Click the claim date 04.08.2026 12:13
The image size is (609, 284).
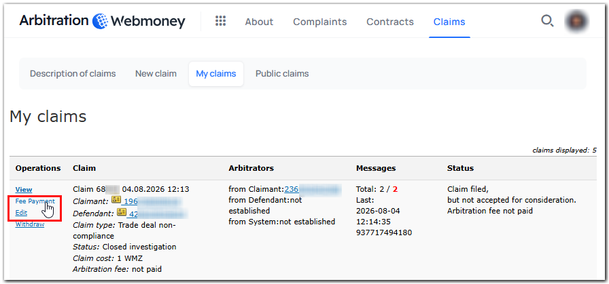(156, 189)
